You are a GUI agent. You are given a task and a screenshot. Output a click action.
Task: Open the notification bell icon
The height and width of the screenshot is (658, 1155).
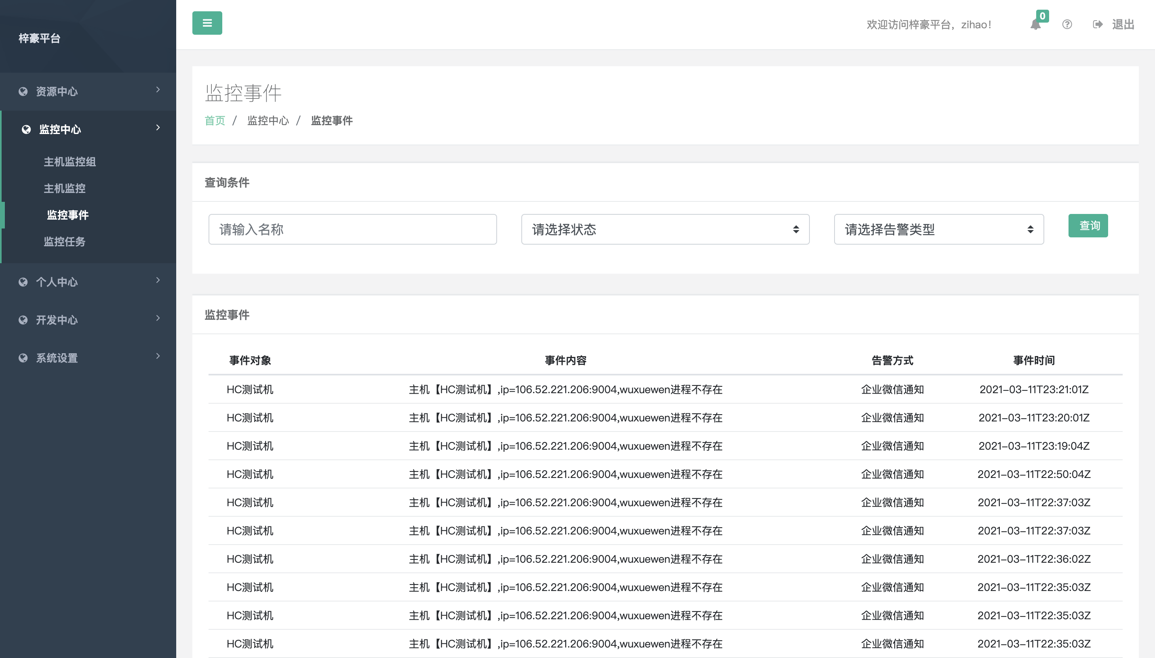(x=1035, y=24)
